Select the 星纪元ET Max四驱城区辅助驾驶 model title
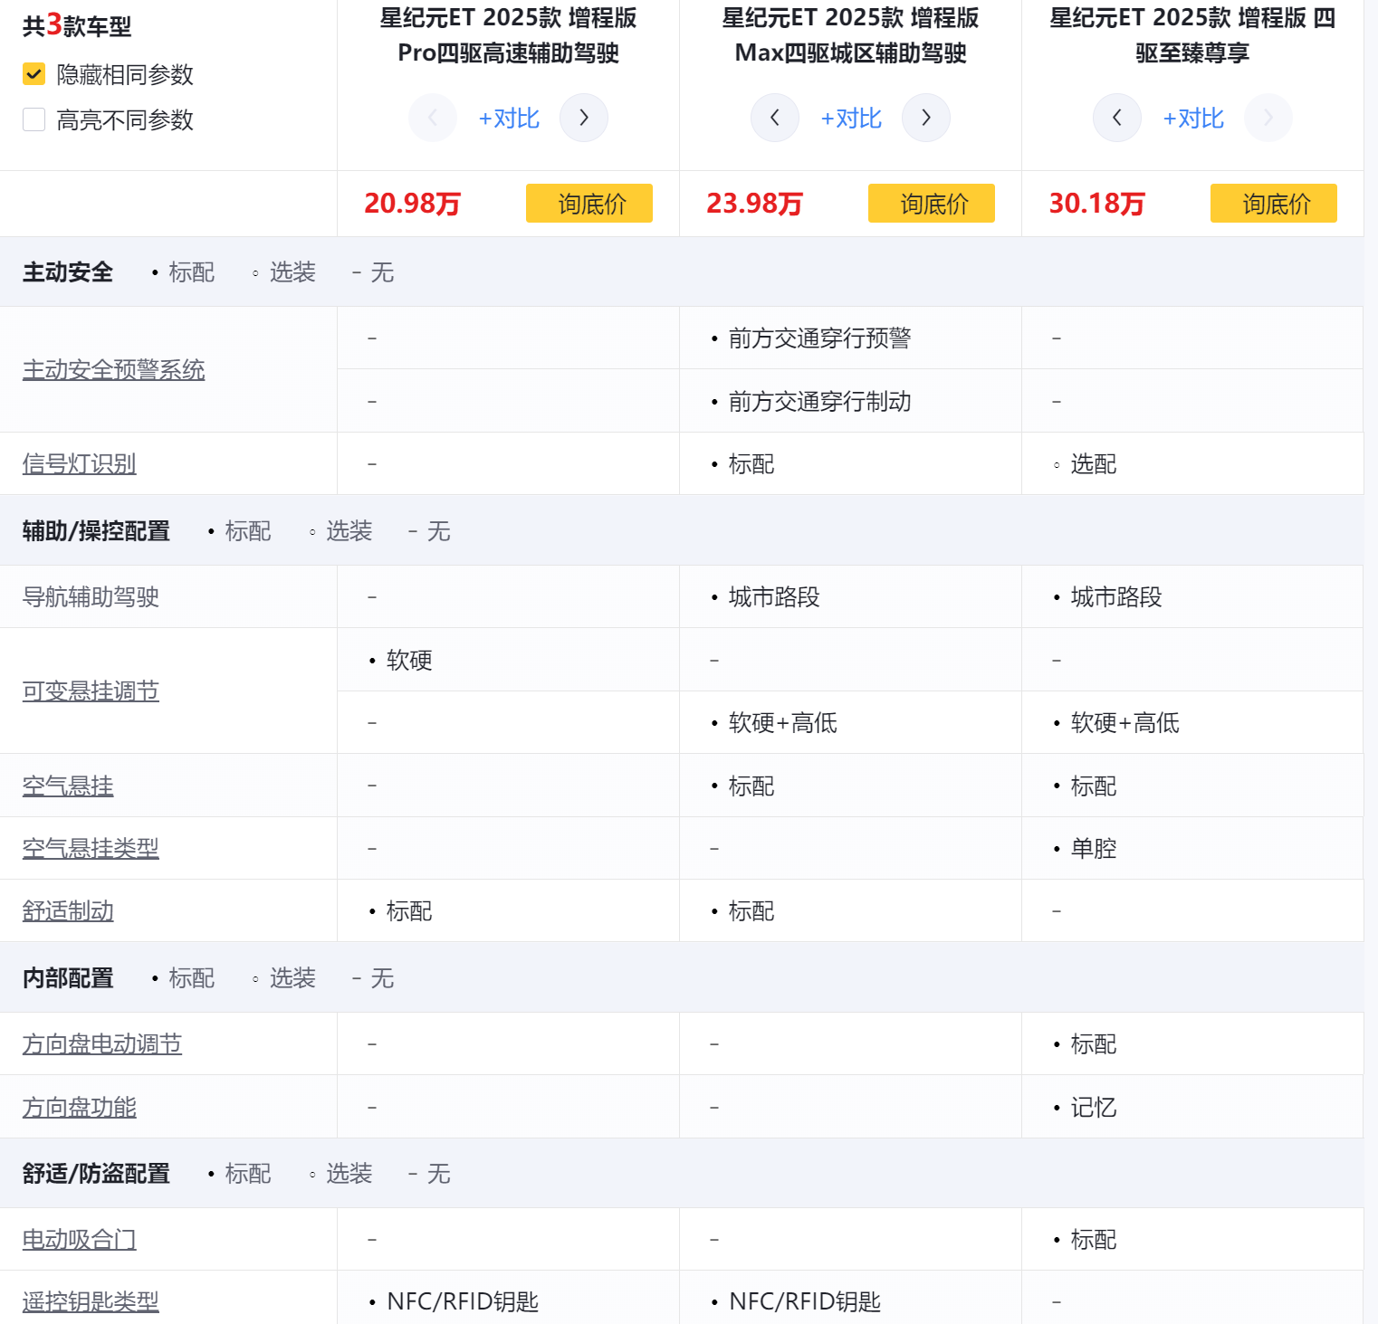The width and height of the screenshot is (1378, 1324). point(851,35)
